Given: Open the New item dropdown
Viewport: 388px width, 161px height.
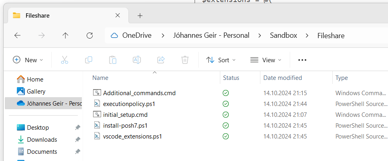Looking at the screenshot, I should (x=28, y=60).
